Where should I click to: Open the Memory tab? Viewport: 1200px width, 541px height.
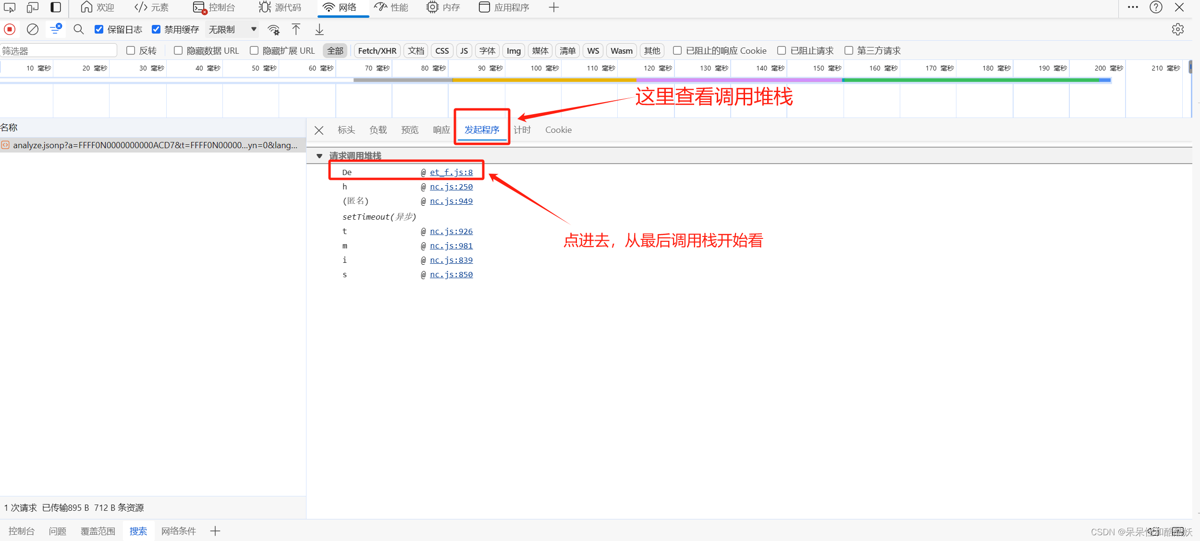(x=443, y=7)
